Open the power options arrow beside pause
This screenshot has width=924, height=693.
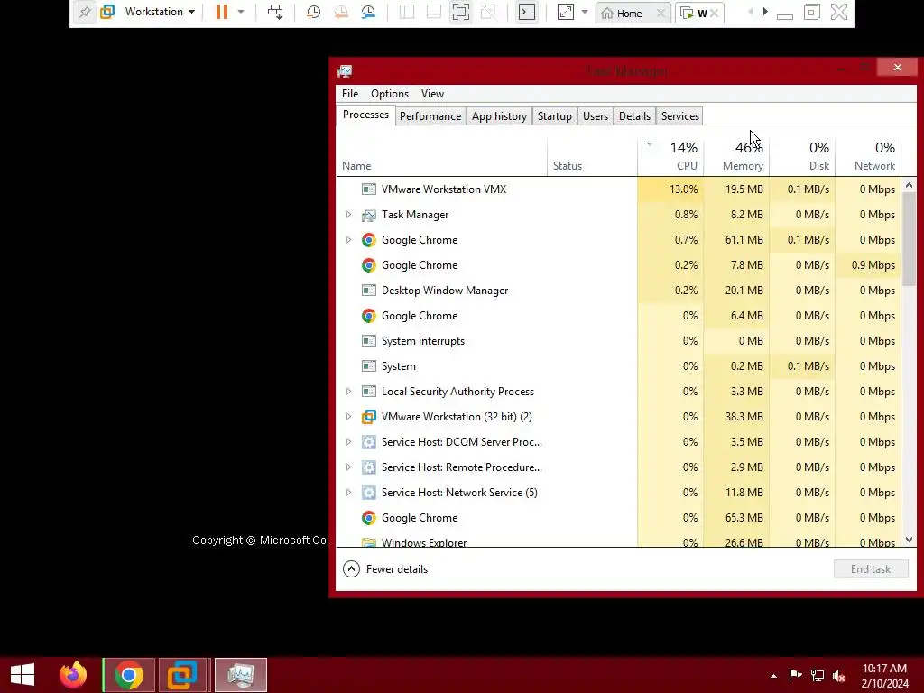click(240, 12)
